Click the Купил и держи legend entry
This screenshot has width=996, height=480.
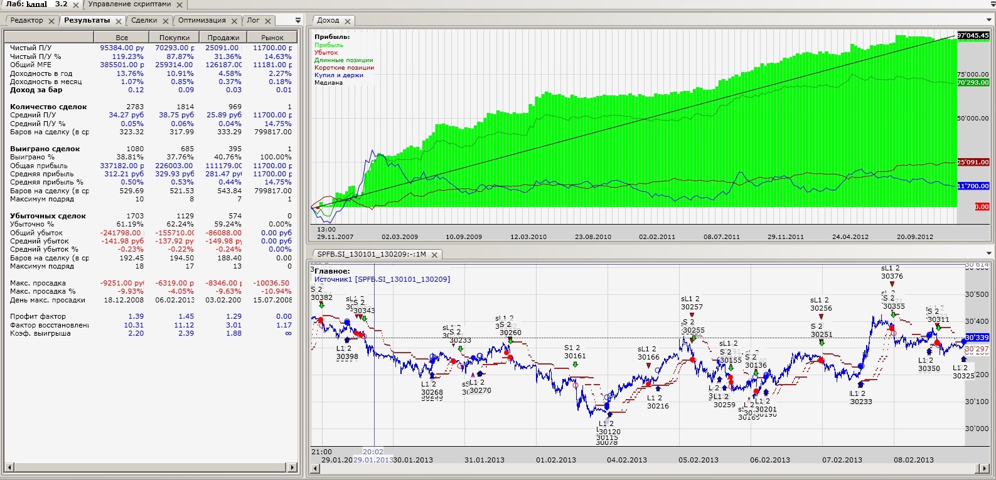point(339,75)
